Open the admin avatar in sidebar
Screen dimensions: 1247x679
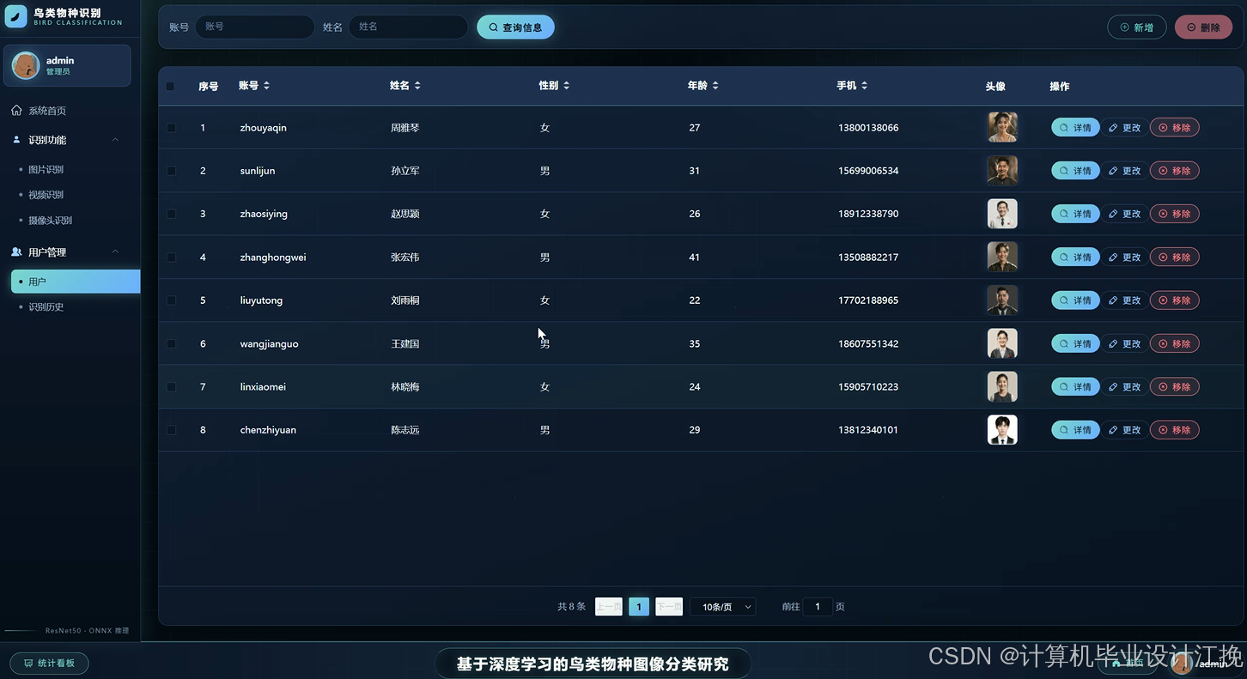click(26, 65)
